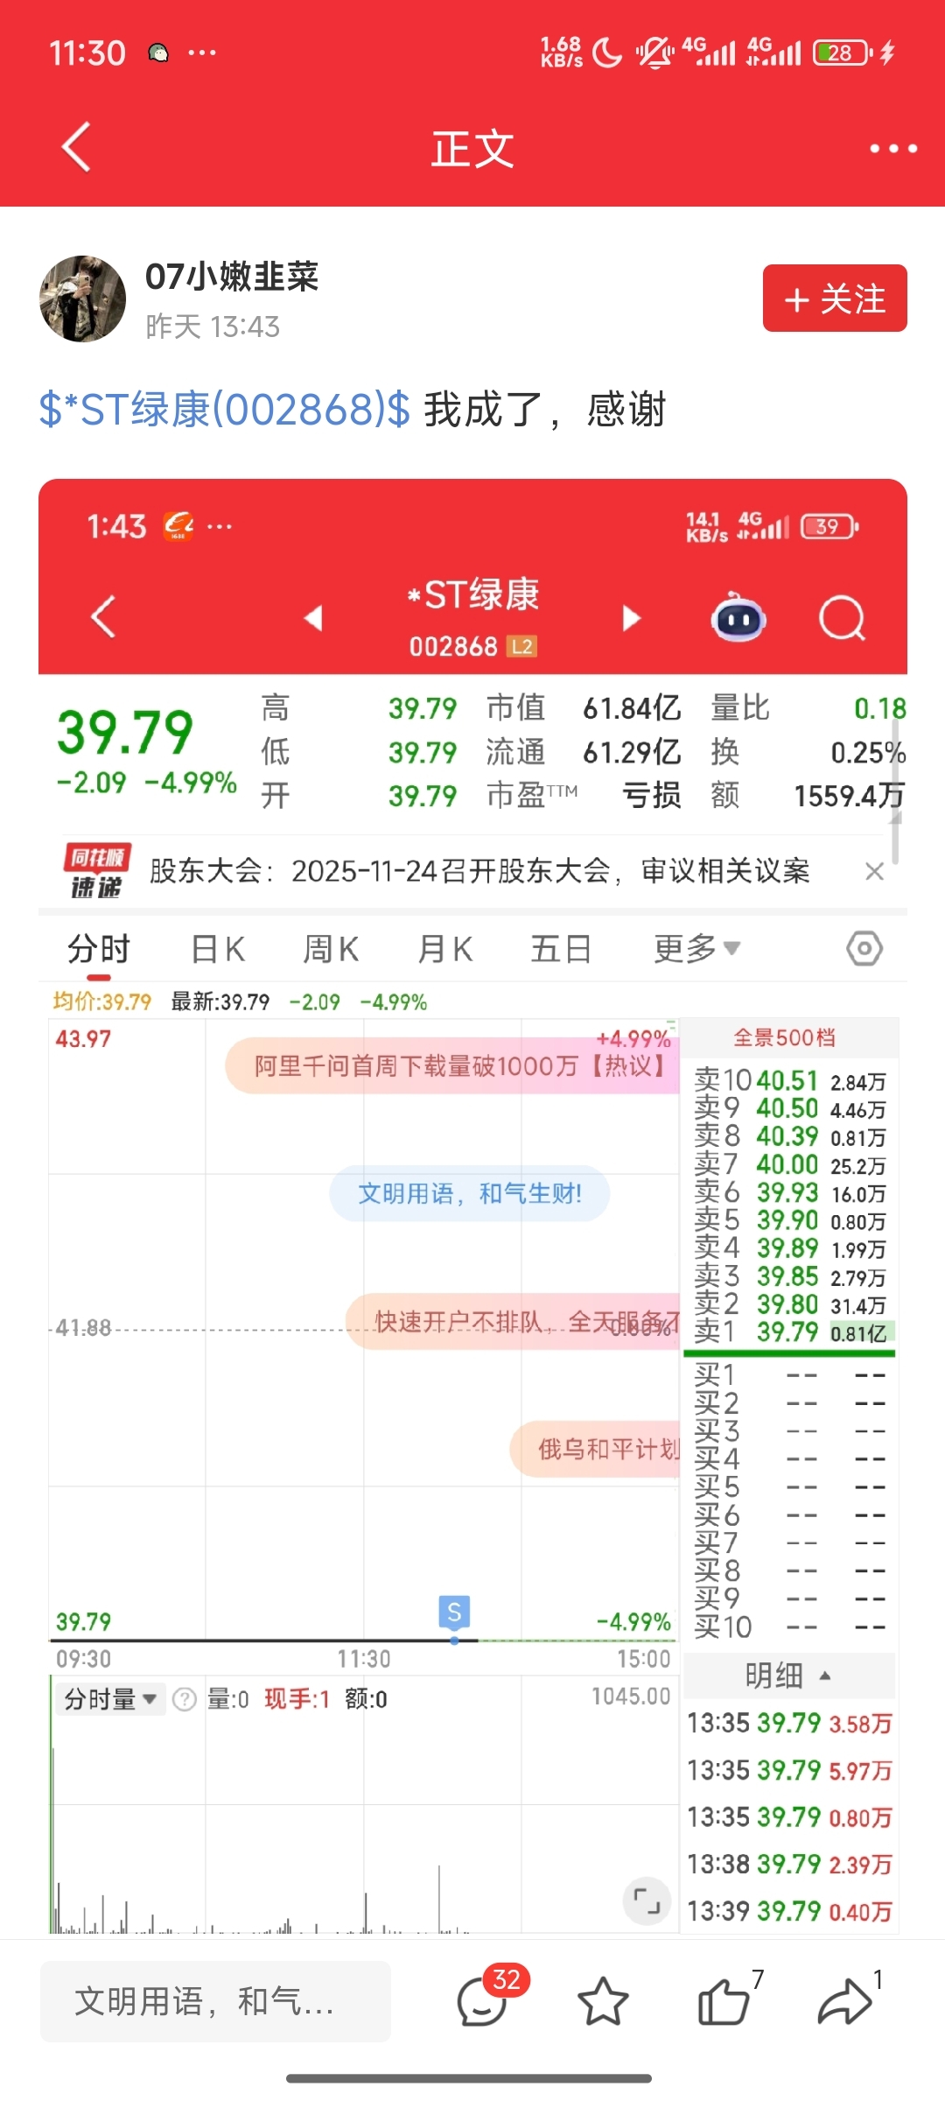945x2101 pixels.
Task: Tap the 量比 0.18 value
Action: (x=879, y=707)
